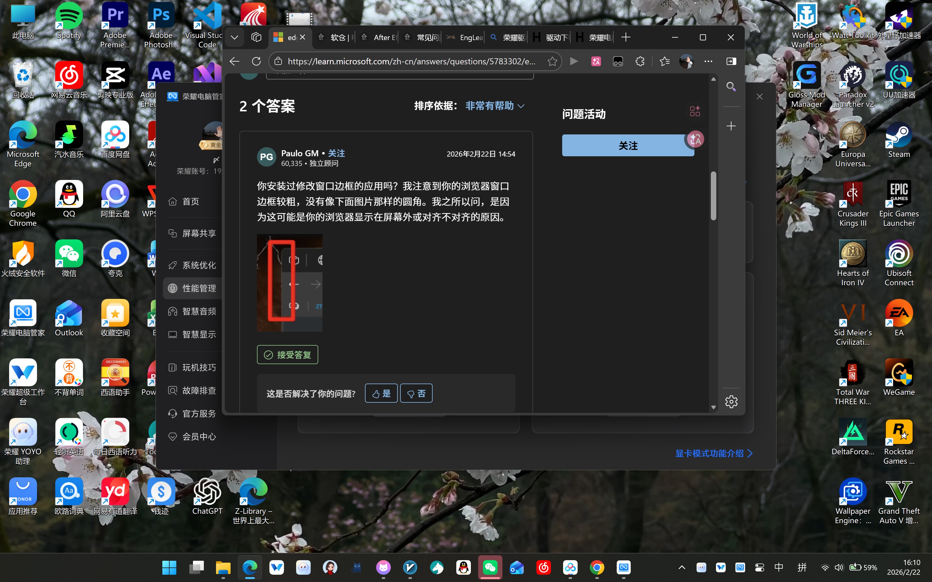Click the sidebar plus customize icon
This screenshot has width=932, height=582.
731,126
